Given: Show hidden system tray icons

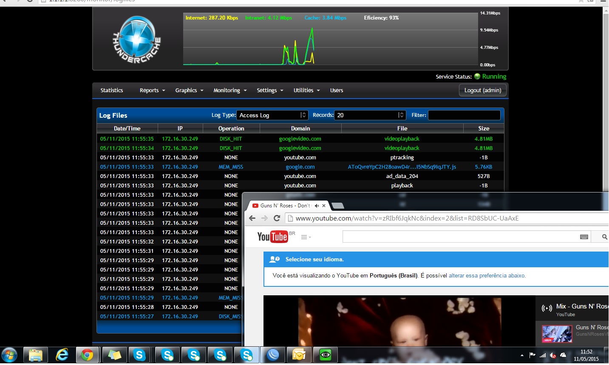Looking at the screenshot, I should (x=522, y=355).
